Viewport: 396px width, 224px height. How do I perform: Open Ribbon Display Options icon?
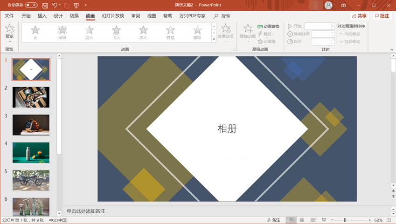pyautogui.click(x=343, y=5)
